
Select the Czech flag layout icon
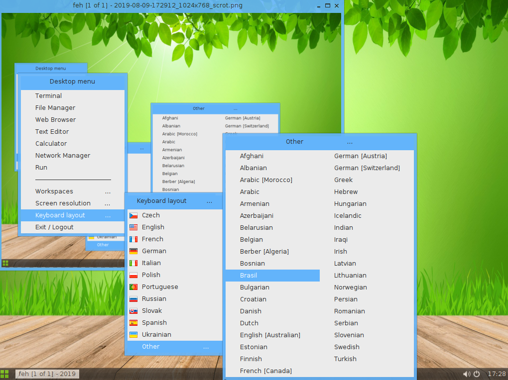pyautogui.click(x=132, y=215)
